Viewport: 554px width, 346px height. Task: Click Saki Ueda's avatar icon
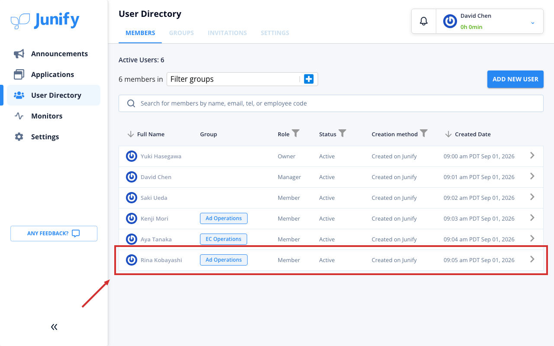pos(132,198)
